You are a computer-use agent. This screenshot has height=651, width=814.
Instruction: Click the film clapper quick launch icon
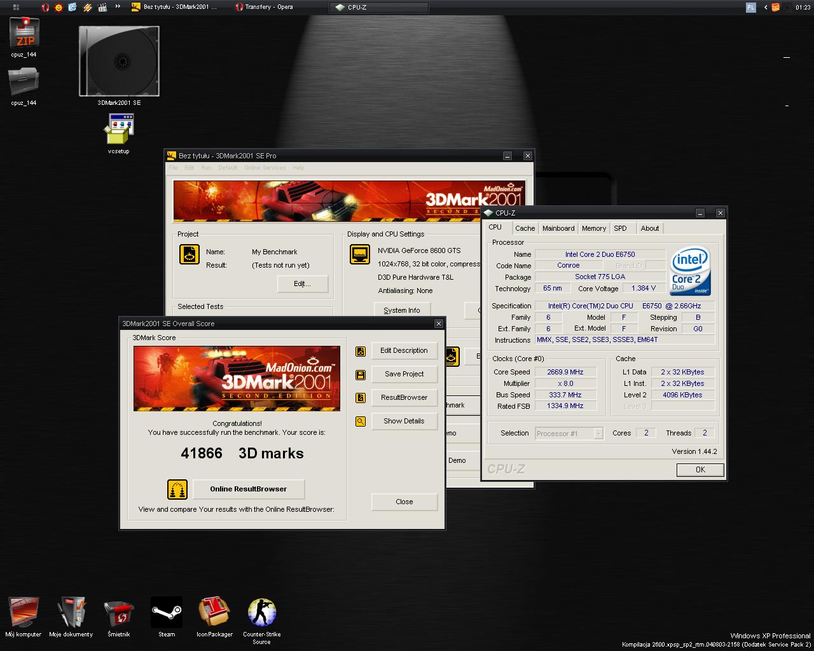[x=102, y=7]
